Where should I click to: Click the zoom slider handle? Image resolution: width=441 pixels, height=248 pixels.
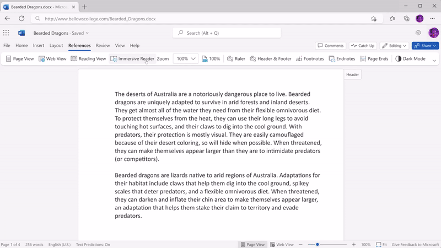pyautogui.click(x=318, y=245)
